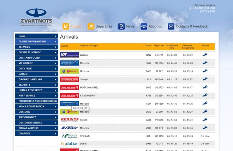Open the Contacts & Feedback tab label
The width and height of the screenshot is (233, 151).
pyautogui.click(x=192, y=26)
